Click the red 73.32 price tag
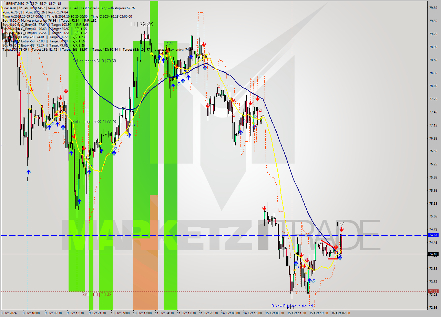 click(433, 292)
